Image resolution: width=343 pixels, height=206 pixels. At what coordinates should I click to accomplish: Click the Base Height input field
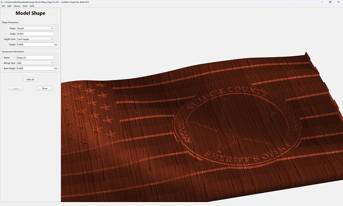tap(35, 68)
